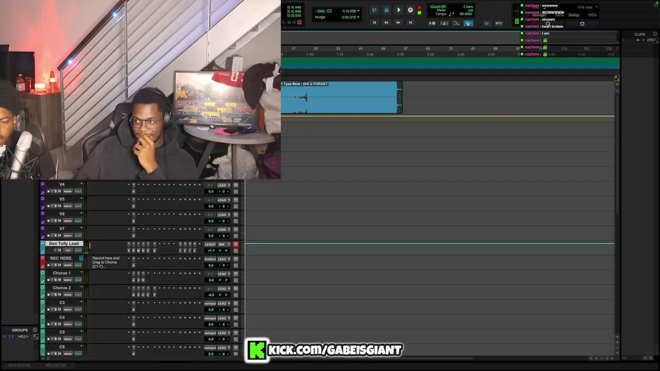Select the Chorus 2 track name
The image size is (660, 371).
(62, 288)
